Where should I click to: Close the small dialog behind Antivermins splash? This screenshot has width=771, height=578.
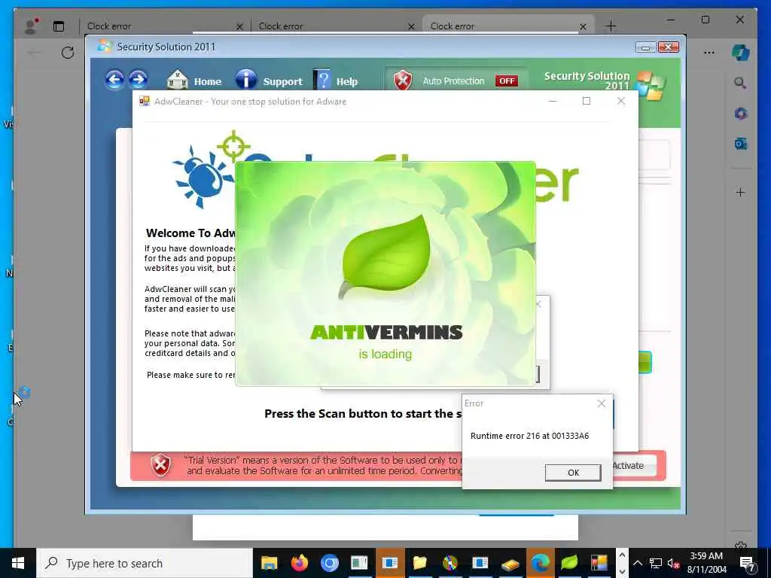click(x=539, y=304)
